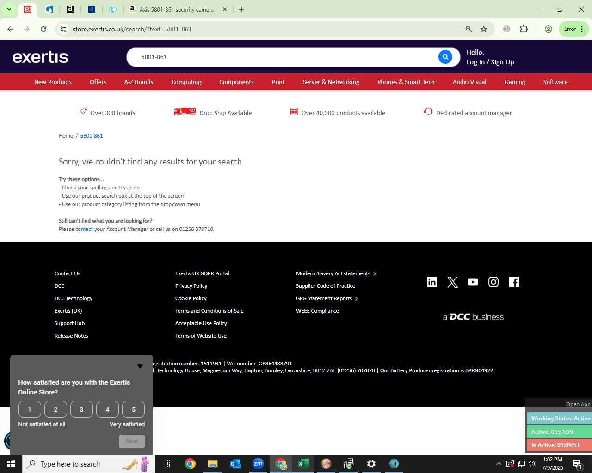Open Exertis YouTube icon
The width and height of the screenshot is (592, 473).
(x=473, y=282)
